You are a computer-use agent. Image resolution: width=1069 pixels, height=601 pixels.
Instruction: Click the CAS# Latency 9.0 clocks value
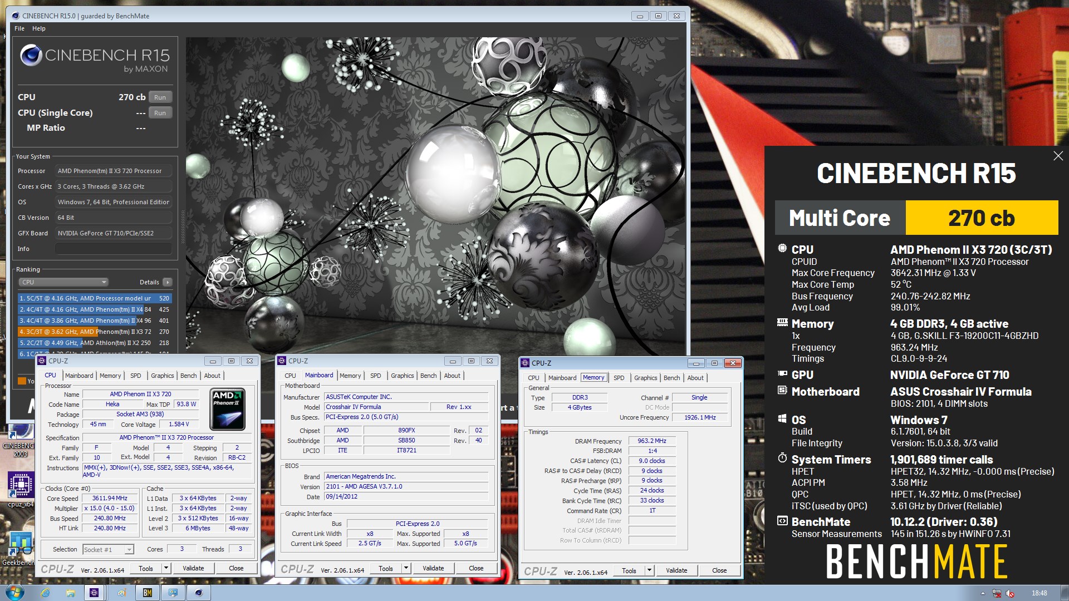click(x=652, y=461)
